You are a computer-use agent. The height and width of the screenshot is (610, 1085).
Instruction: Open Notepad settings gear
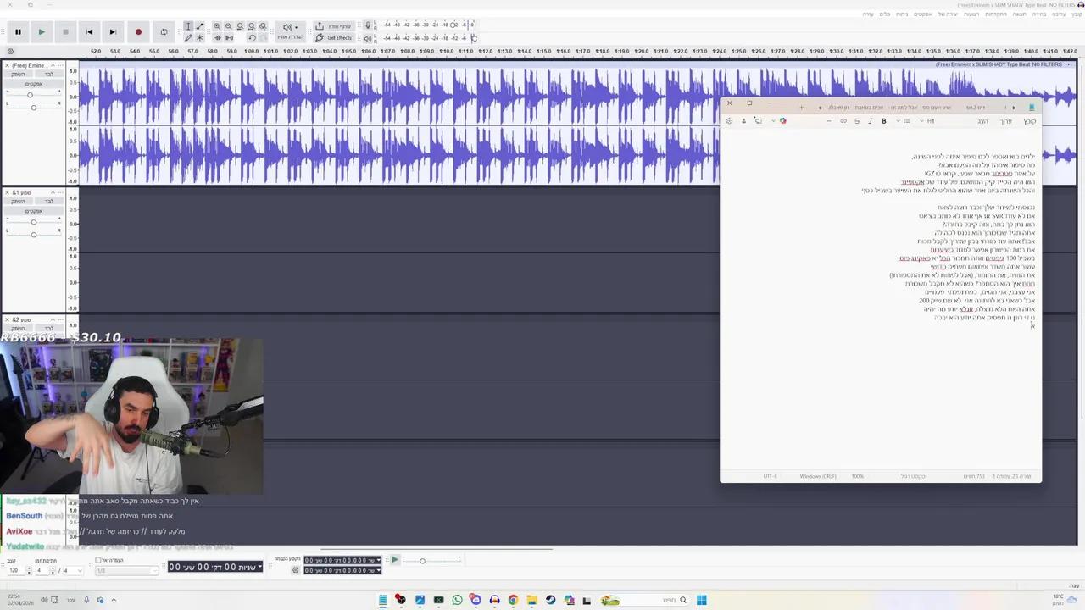[729, 121]
